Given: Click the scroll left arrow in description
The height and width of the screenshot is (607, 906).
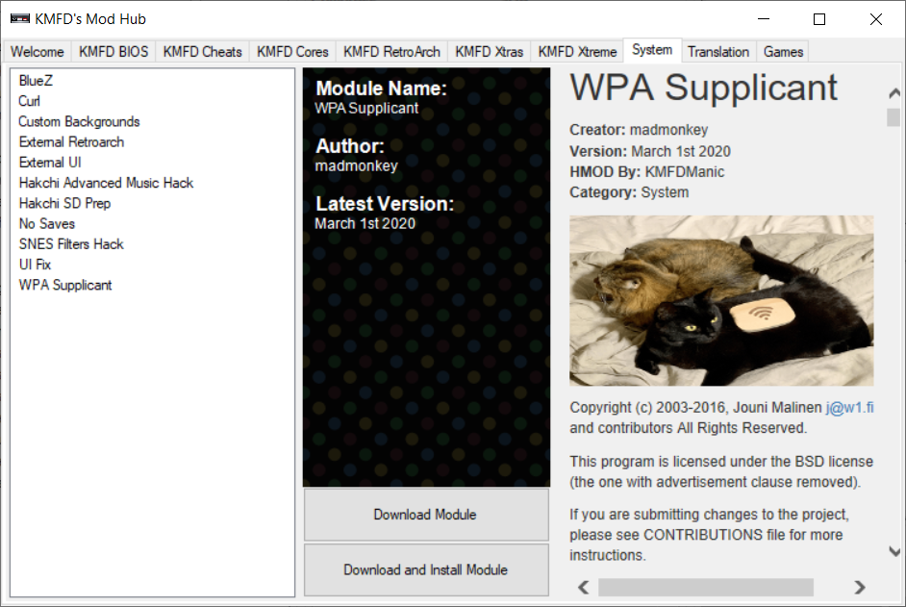Looking at the screenshot, I should (x=584, y=588).
